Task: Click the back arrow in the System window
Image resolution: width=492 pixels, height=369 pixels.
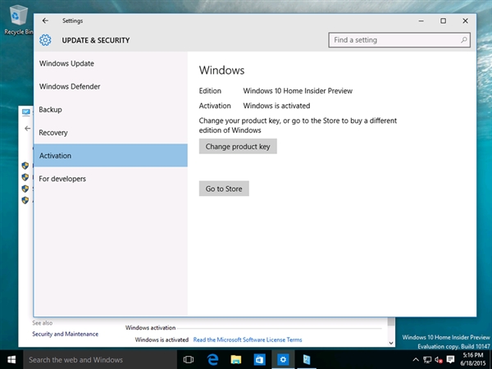Action: 28,129
